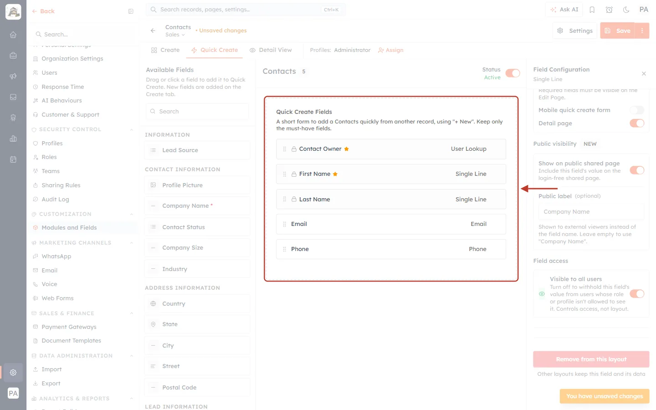Open the inbox icon in left rail
The image size is (656, 410).
point(13,97)
